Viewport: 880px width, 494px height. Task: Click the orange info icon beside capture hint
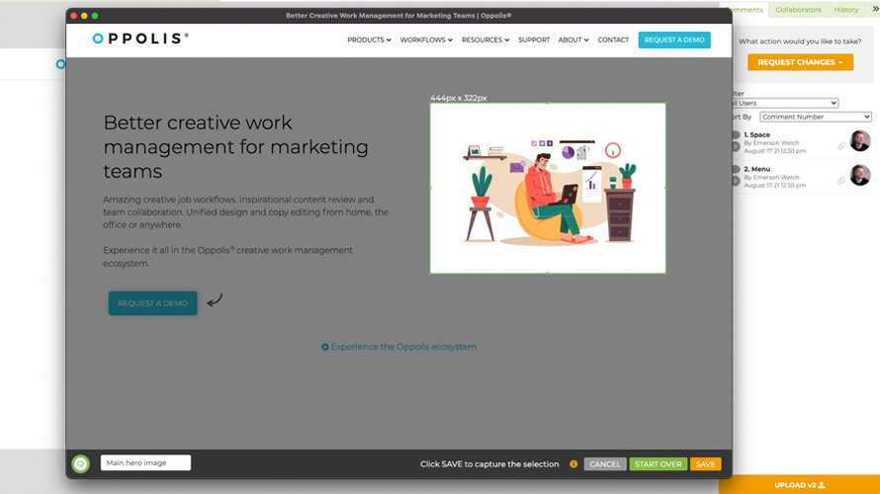(573, 464)
